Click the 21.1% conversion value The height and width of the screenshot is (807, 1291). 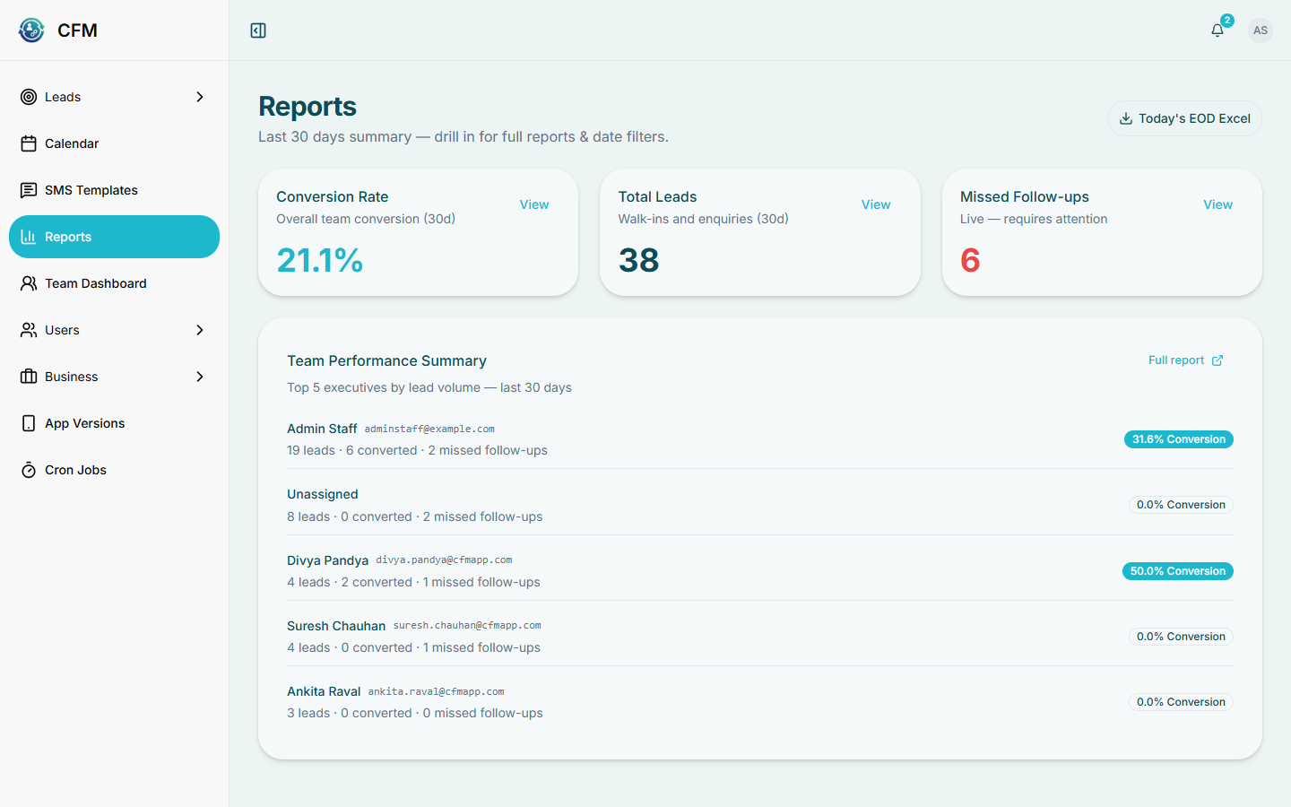(319, 260)
